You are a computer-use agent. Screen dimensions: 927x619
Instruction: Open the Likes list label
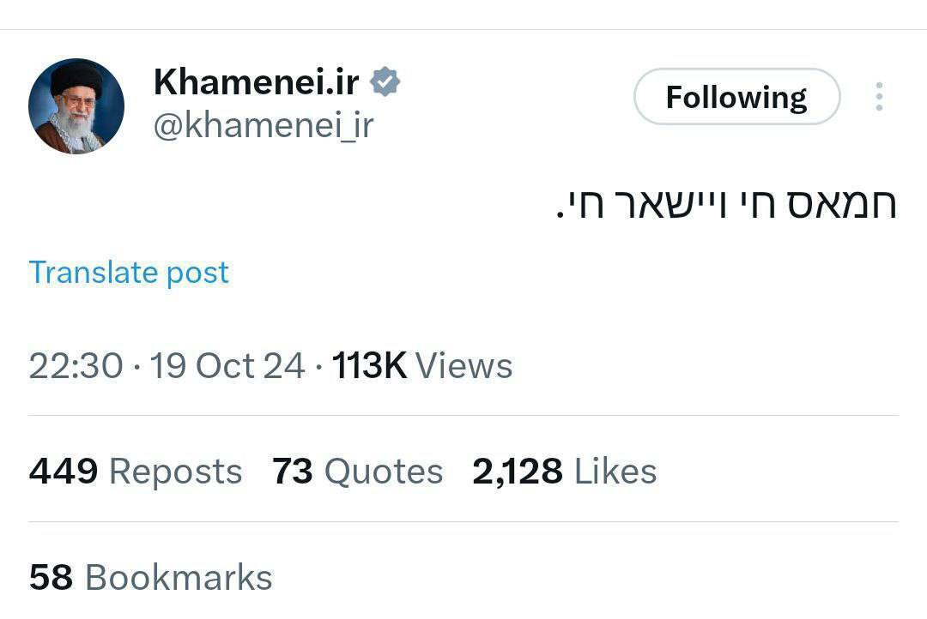click(615, 472)
